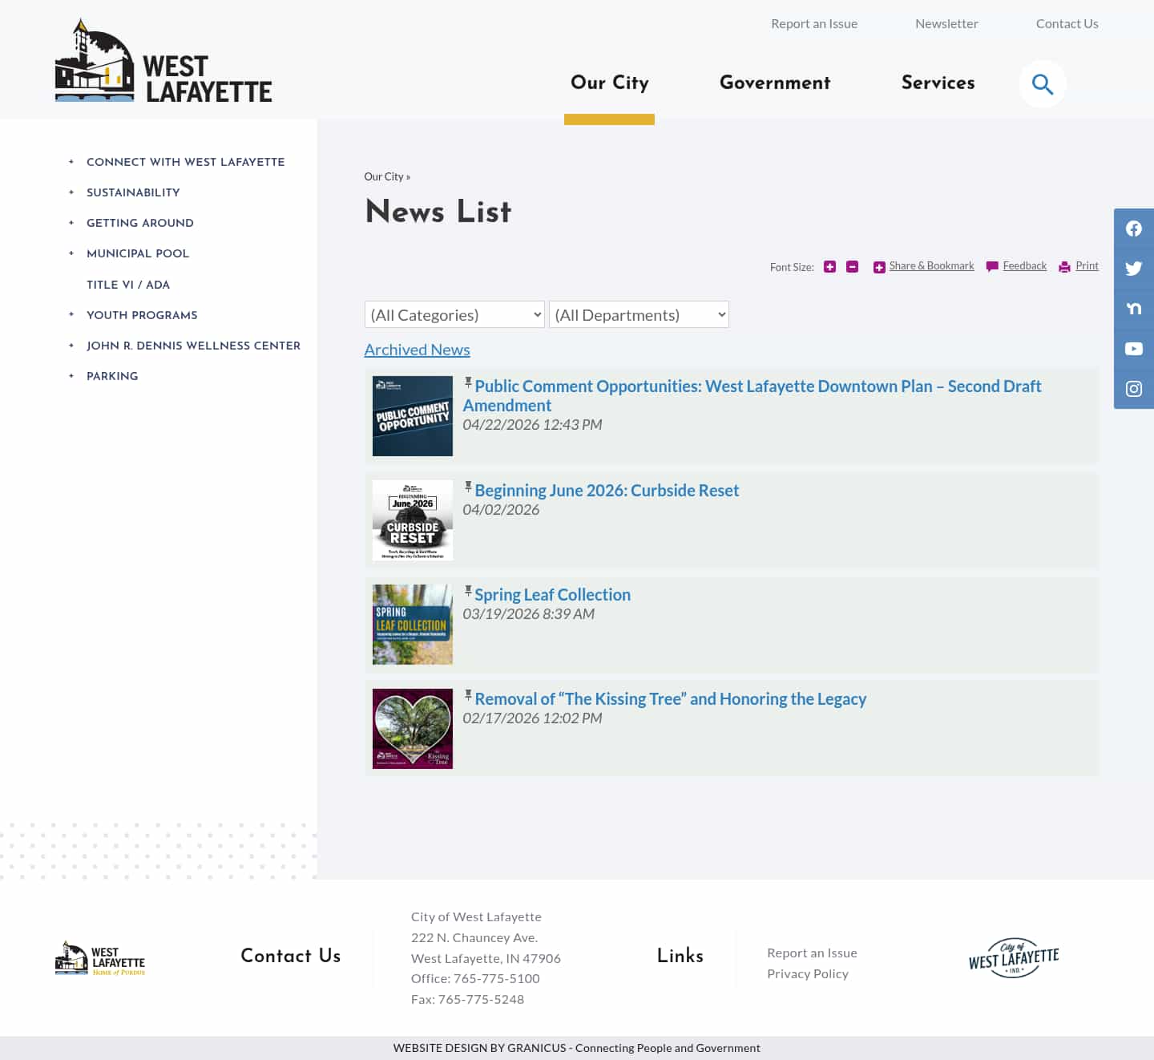Open the Twitter social media icon
The height and width of the screenshot is (1060, 1154).
(x=1133, y=268)
